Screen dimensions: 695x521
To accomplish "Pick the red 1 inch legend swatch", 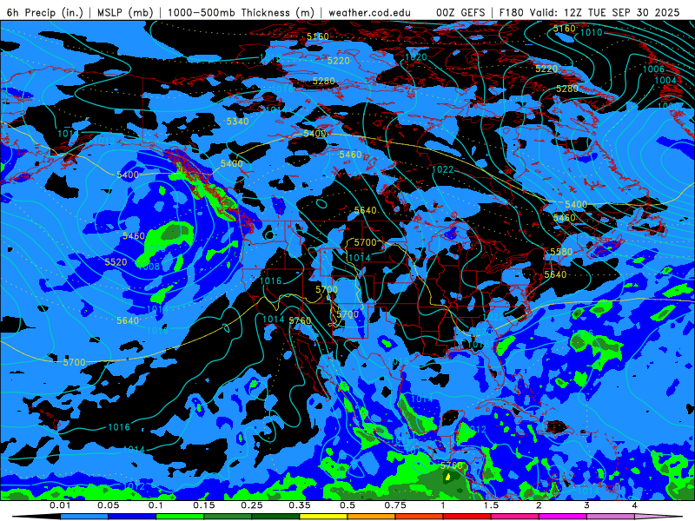I will pyautogui.click(x=467, y=517).
